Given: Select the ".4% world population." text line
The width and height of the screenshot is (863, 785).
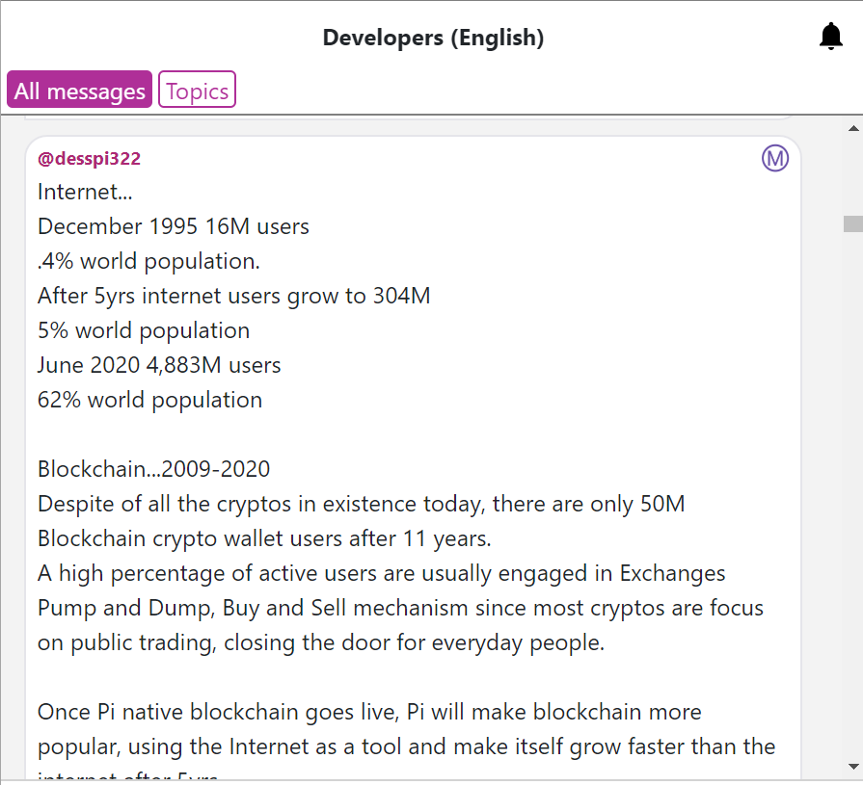Looking at the screenshot, I should (148, 261).
